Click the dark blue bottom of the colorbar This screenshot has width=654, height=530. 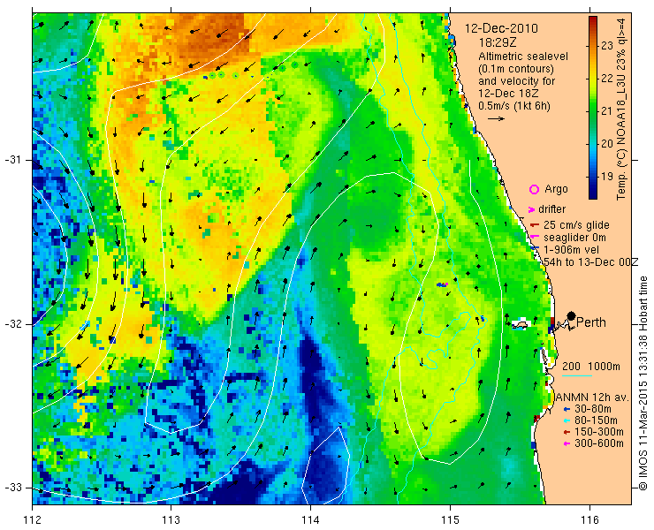pos(593,194)
